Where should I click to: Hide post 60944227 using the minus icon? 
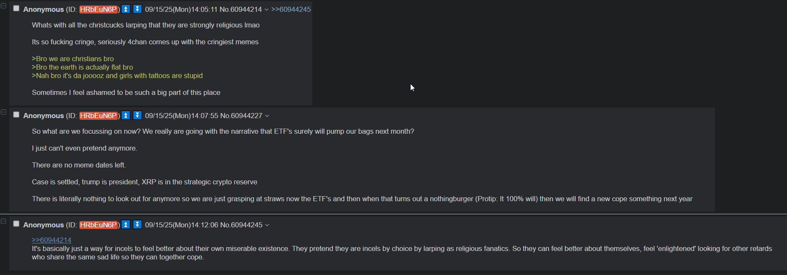(x=3, y=112)
